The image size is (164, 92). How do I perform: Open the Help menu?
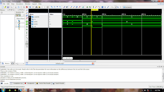coord(40,4)
